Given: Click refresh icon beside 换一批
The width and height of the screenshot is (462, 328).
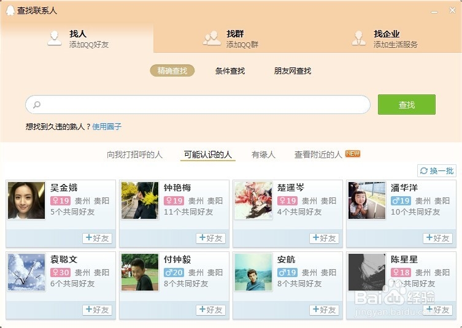Looking at the screenshot, I should click(x=424, y=171).
